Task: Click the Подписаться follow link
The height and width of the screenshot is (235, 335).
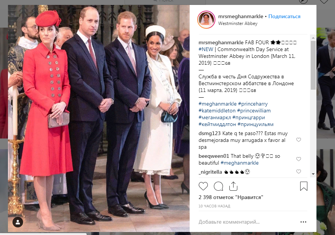Action: pyautogui.click(x=284, y=16)
